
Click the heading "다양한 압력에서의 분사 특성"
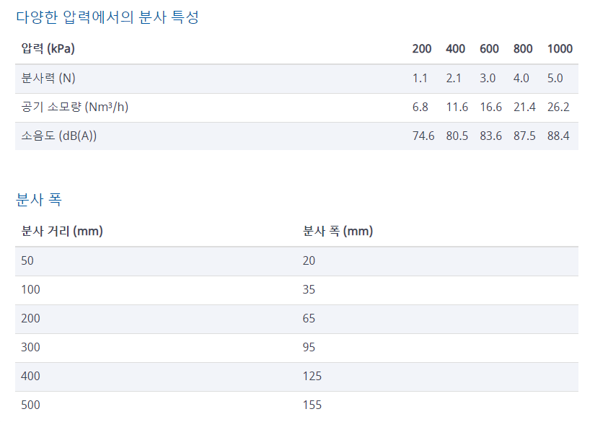(x=107, y=17)
